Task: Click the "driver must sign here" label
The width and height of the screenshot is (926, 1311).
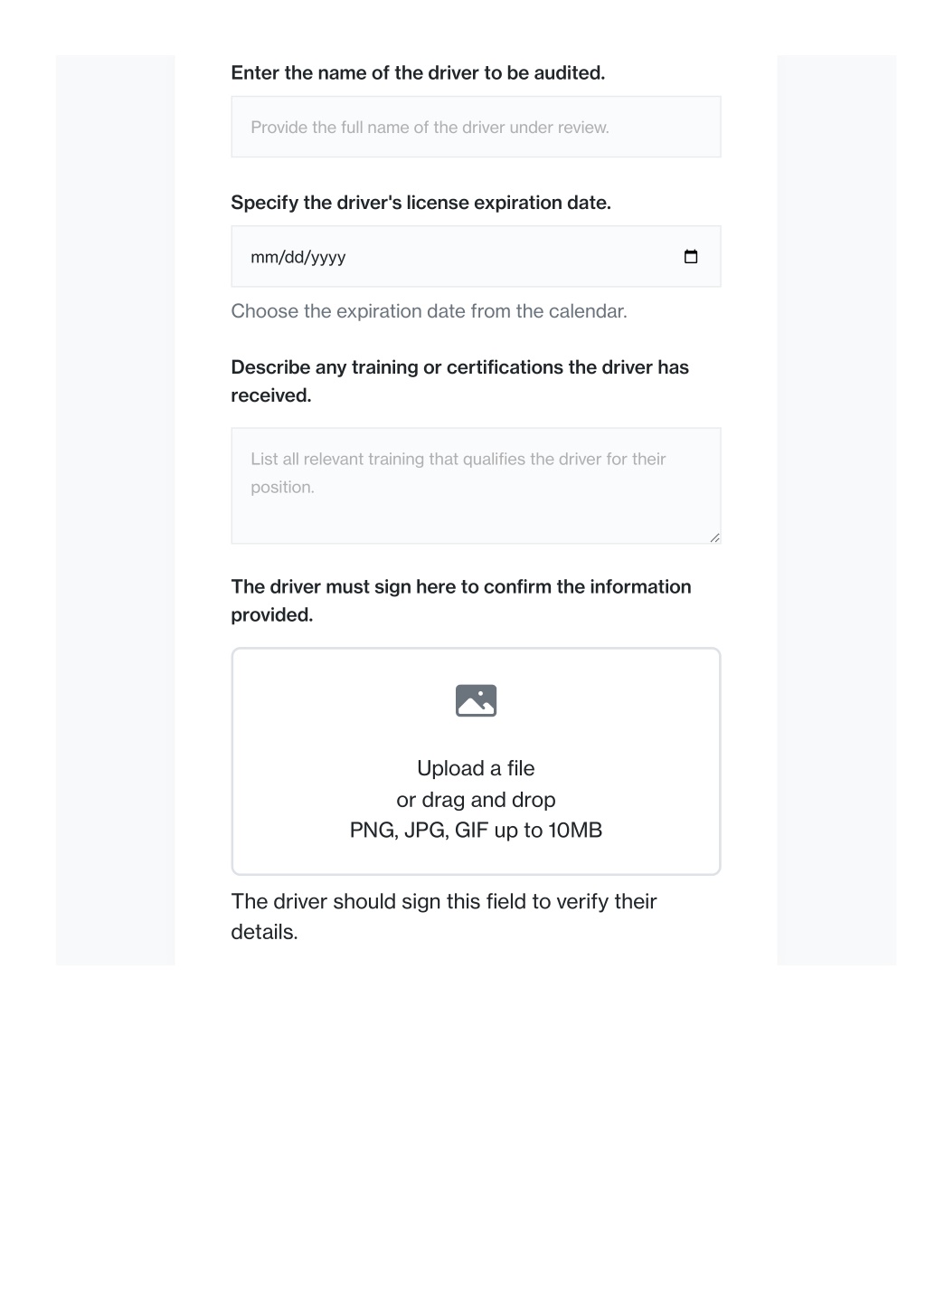Action: (x=461, y=601)
